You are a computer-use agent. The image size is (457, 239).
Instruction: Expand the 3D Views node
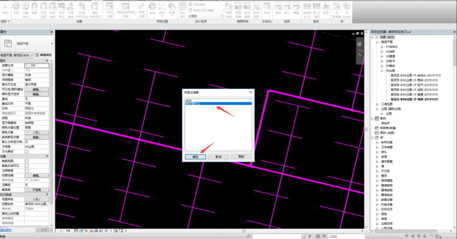pyautogui.click(x=377, y=104)
